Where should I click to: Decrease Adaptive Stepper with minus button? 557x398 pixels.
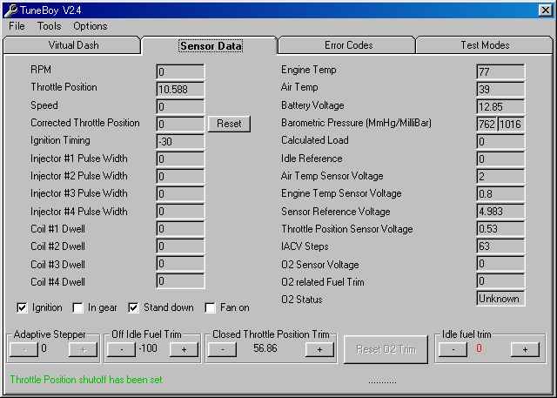[23, 350]
